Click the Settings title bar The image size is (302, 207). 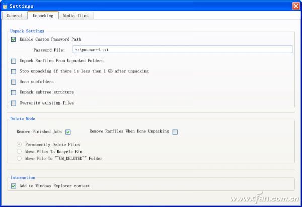(151, 6)
